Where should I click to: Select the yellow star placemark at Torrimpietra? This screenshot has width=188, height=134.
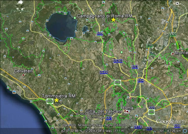point(57,100)
